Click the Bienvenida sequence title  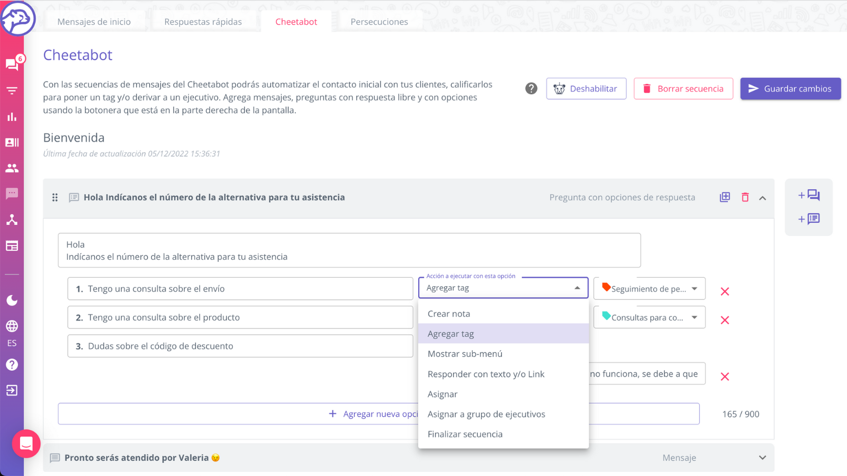pyautogui.click(x=74, y=138)
